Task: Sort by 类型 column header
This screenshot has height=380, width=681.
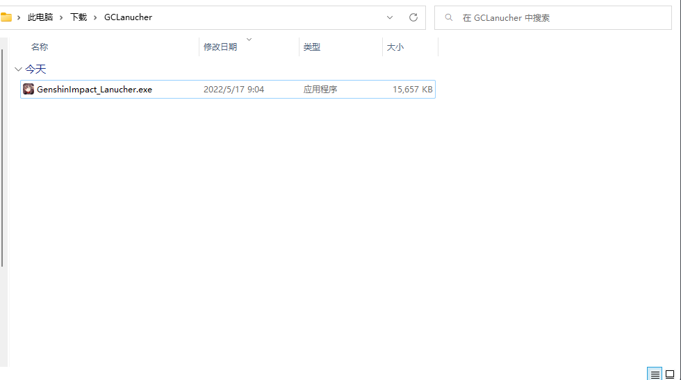Action: [311, 47]
